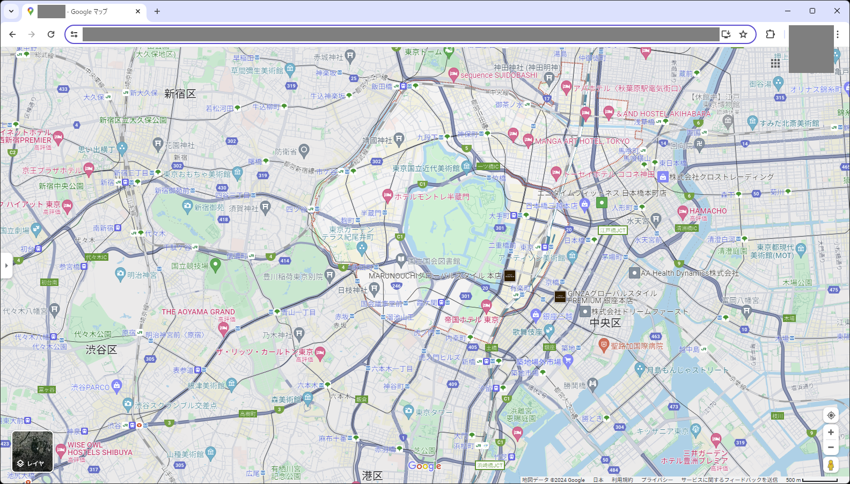Switch map layer via レイヤ thumbnail
850x484 pixels.
click(x=33, y=451)
